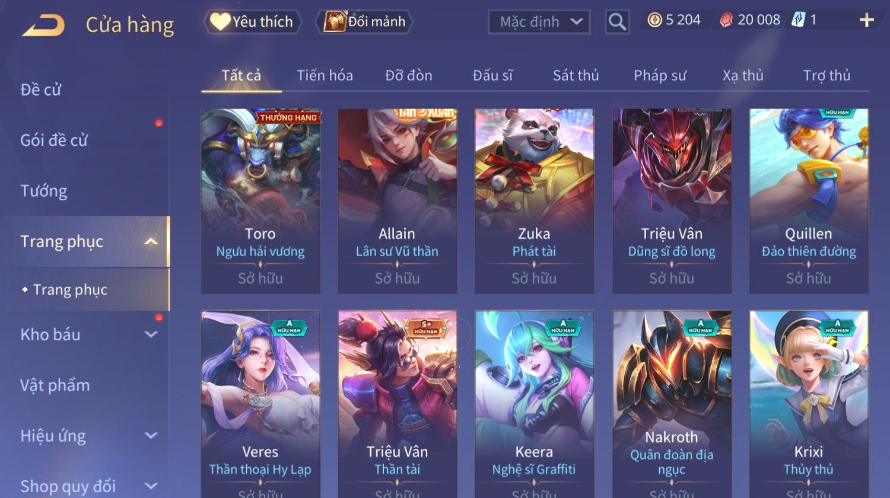Image resolution: width=890 pixels, height=498 pixels.
Task: Select the Keera Nghệ sĩ Graffiti skin card
Action: click(x=534, y=403)
